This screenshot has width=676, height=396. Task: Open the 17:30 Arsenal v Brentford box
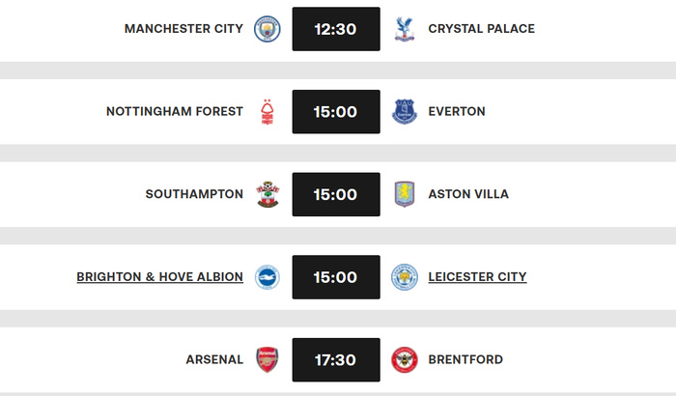(335, 360)
